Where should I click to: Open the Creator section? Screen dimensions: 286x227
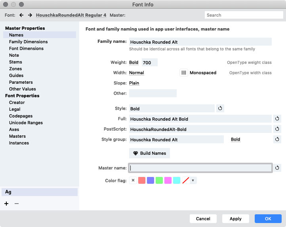pyautogui.click(x=17, y=102)
